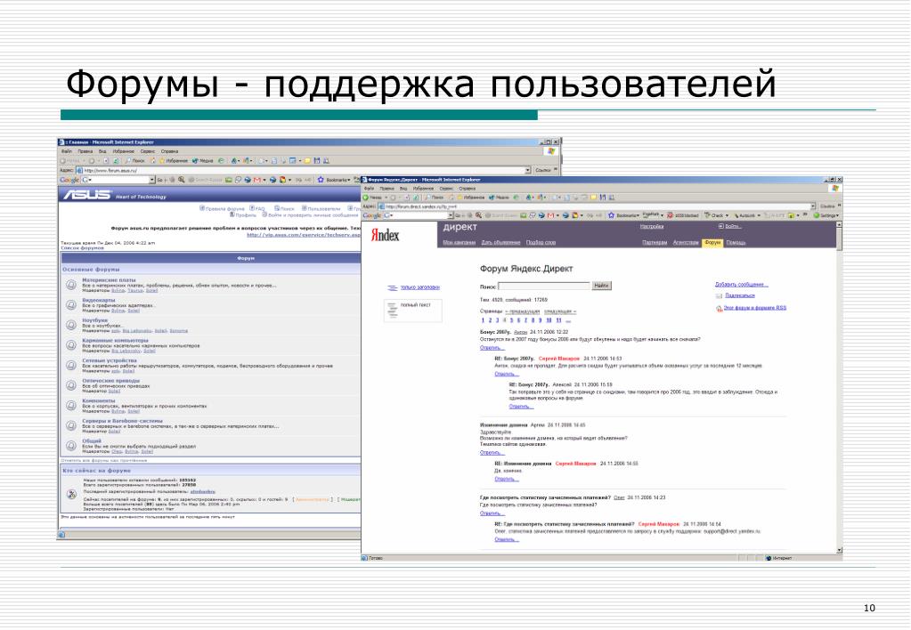Screen dimensions: 911x630
Task: Click Подписаться link
Action: (x=740, y=295)
